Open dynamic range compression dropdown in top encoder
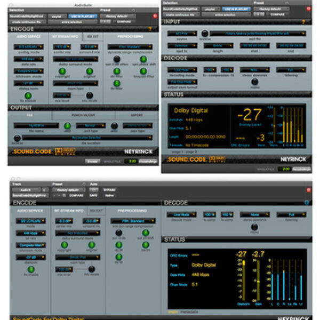 pyautogui.click(x=130, y=47)
